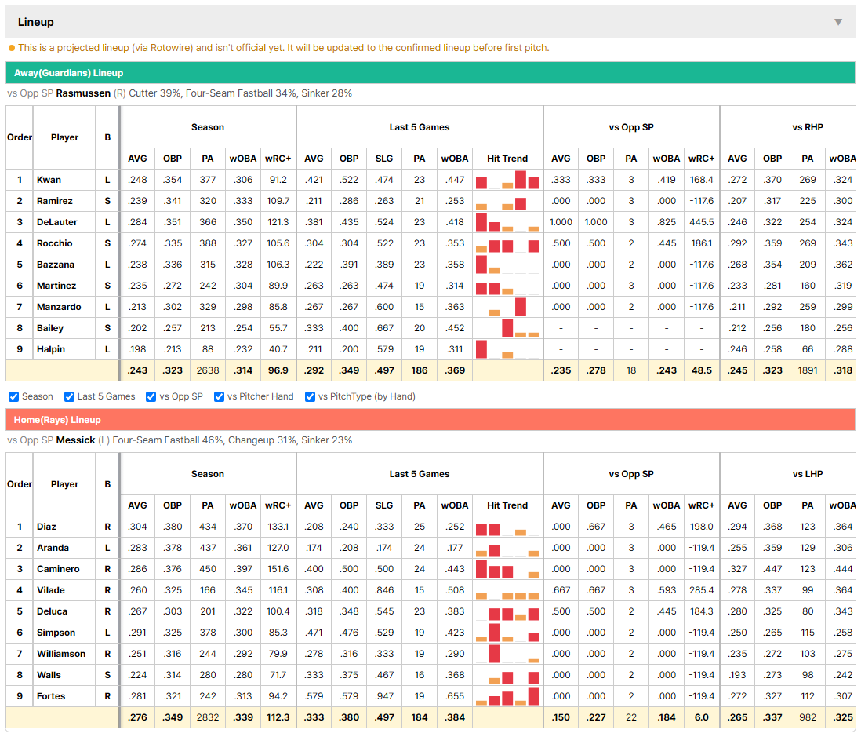Collapse the Lineup panel arrow
Image resolution: width=861 pixels, height=737 pixels.
click(838, 22)
